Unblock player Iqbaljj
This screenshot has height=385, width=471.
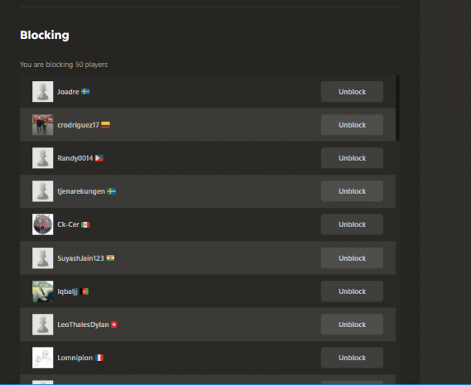coord(352,291)
